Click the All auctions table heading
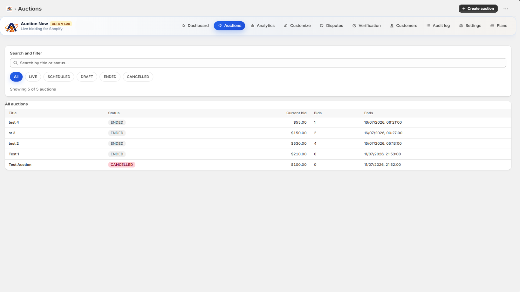 tap(17, 104)
